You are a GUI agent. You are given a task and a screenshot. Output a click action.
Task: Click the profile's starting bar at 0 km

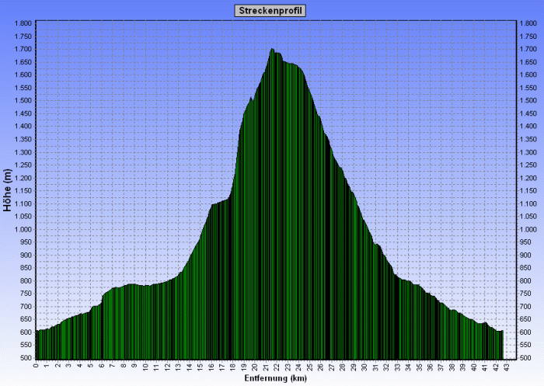pos(37,342)
